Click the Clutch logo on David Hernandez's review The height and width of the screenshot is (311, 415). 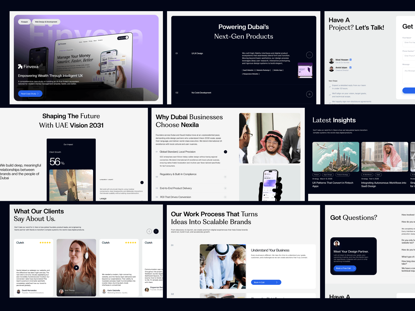point(20,243)
